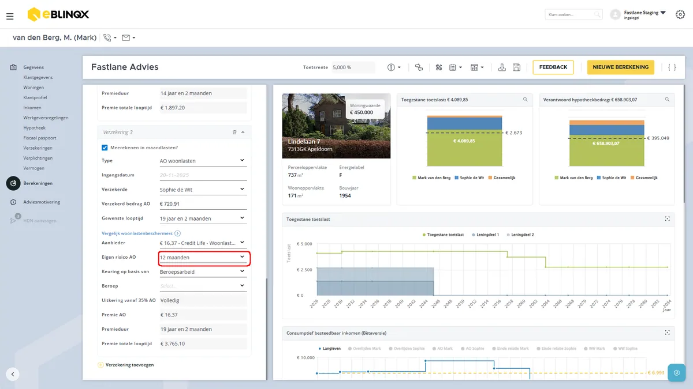693x389 pixels.
Task: Open the Verzekerde dropdown showing Sophie de Wit
Action: pyautogui.click(x=203, y=189)
